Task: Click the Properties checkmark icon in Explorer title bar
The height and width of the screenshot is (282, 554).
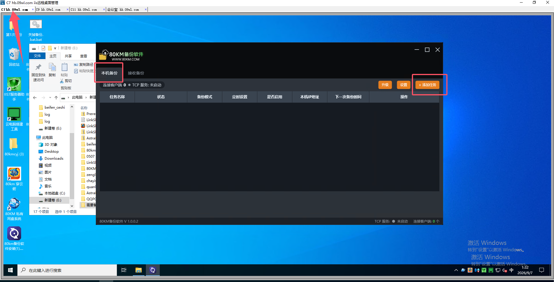Action: tap(43, 48)
